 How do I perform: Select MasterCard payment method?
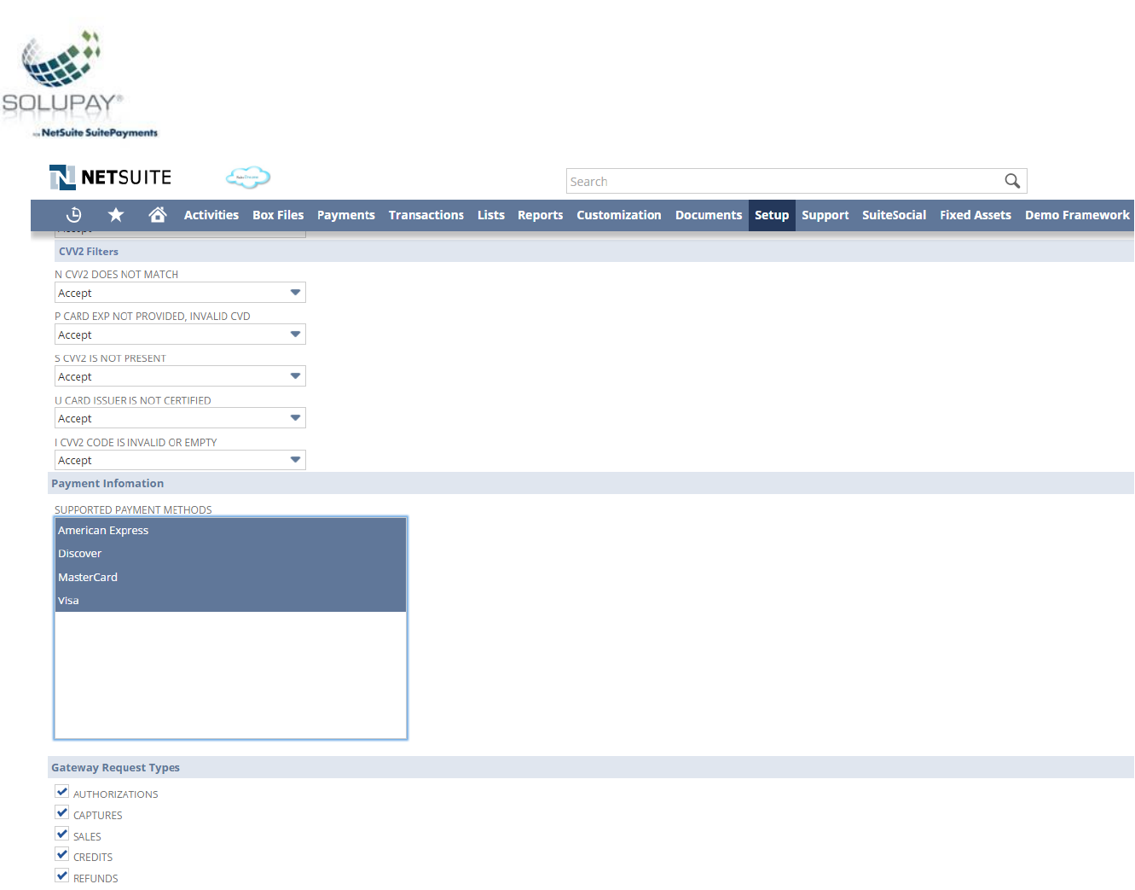[230, 577]
